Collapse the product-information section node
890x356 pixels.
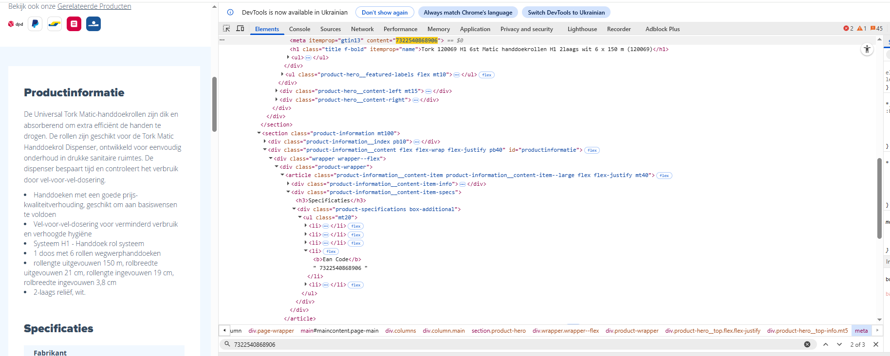tap(259, 133)
